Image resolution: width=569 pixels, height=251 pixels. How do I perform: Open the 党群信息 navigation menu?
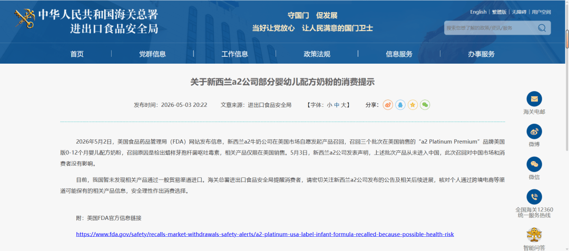pyautogui.click(x=152, y=54)
